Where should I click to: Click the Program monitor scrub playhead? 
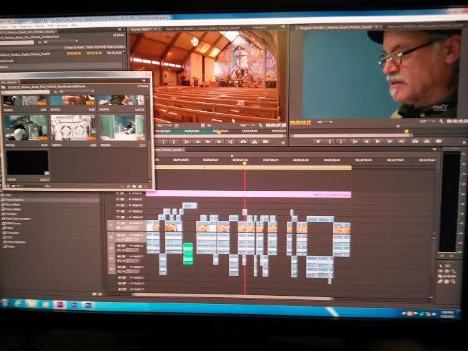coord(406,131)
